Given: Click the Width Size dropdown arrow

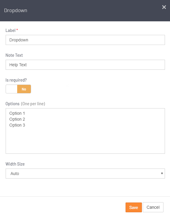Looking at the screenshot, I should click(162, 174).
